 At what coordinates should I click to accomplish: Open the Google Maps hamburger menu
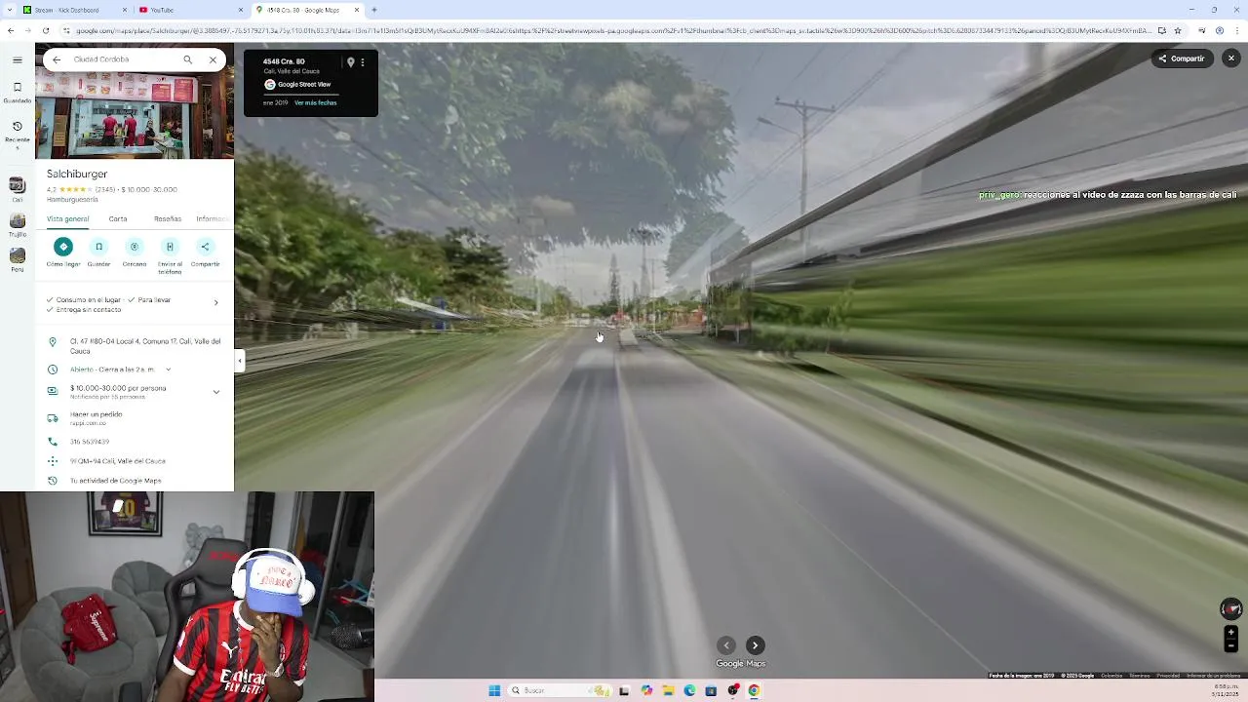pos(17,59)
